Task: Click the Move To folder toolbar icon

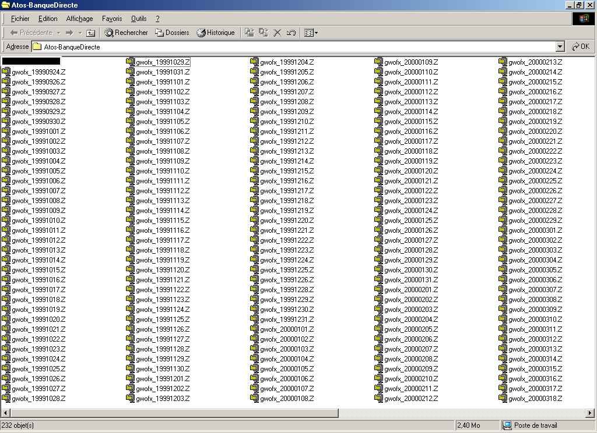Action: (x=250, y=33)
